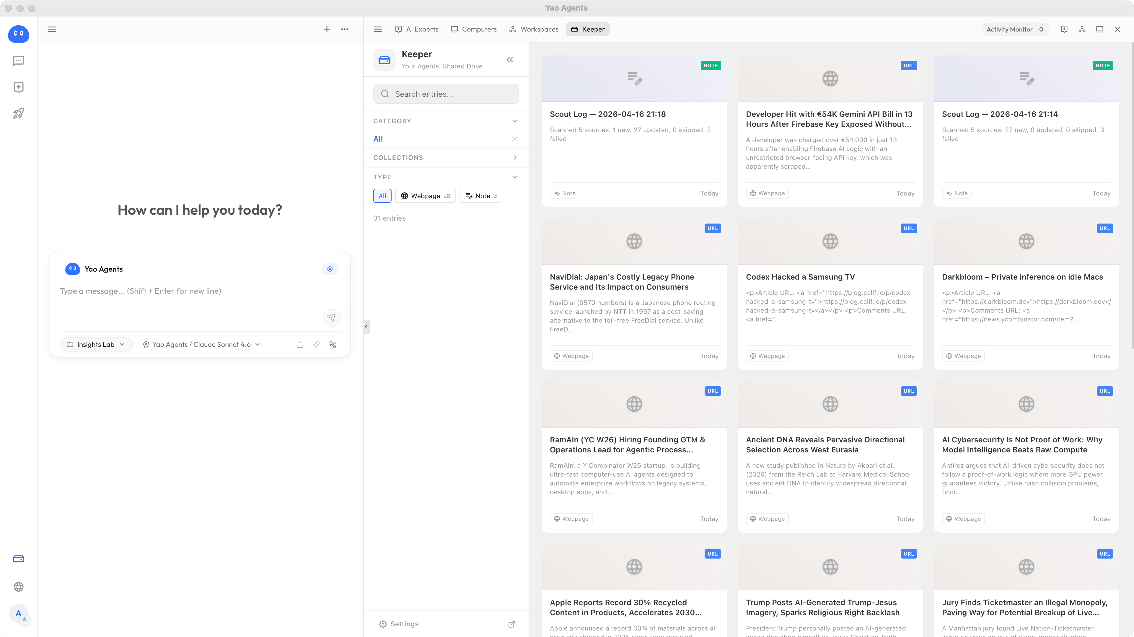The height and width of the screenshot is (637, 1134).
Task: Click the Webpage tag on Darkbloom card
Action: [963, 356]
